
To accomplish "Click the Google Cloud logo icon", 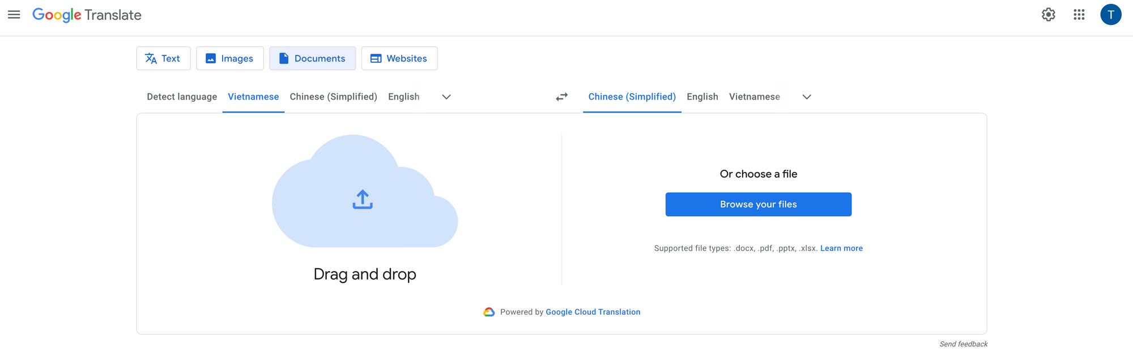I will [x=489, y=312].
